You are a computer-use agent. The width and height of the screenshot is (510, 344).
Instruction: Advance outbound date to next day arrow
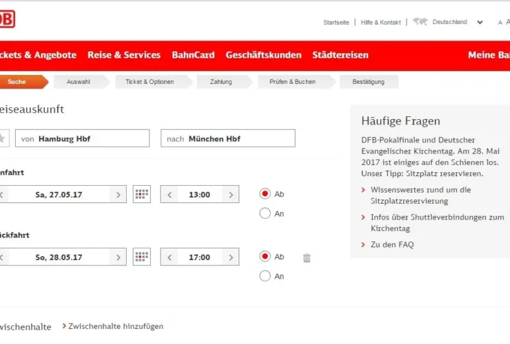pyautogui.click(x=118, y=195)
